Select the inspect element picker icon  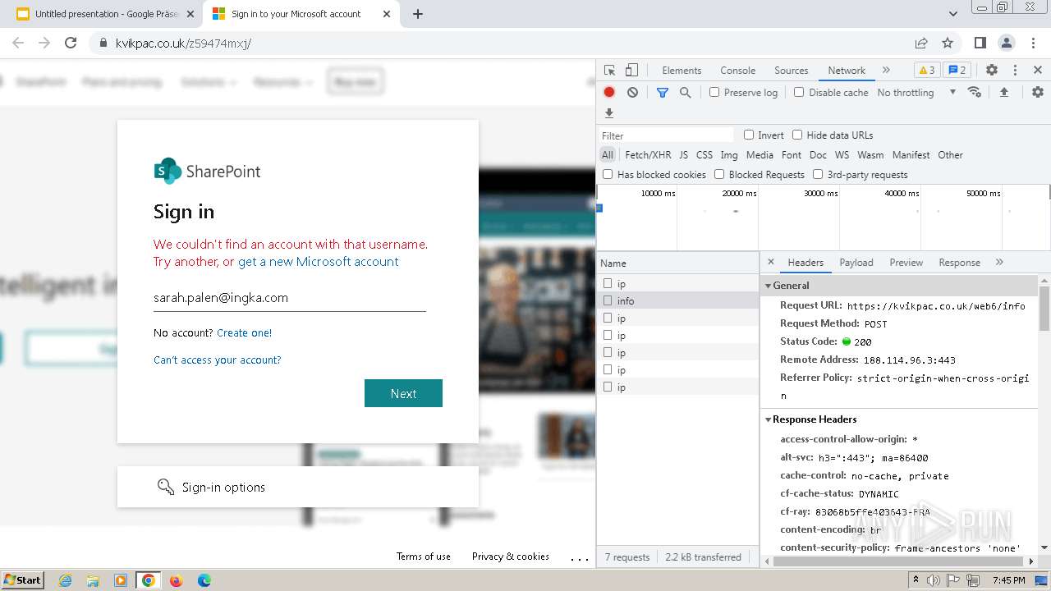pos(609,71)
